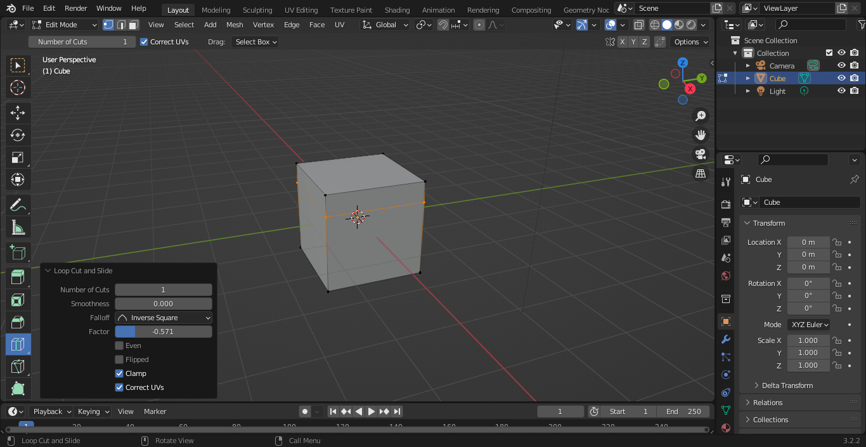Select the Inset Faces tool
The width and height of the screenshot is (866, 447).
pyautogui.click(x=18, y=299)
